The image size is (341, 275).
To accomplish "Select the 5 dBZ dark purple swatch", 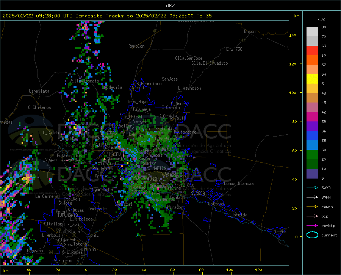I will [312, 173].
